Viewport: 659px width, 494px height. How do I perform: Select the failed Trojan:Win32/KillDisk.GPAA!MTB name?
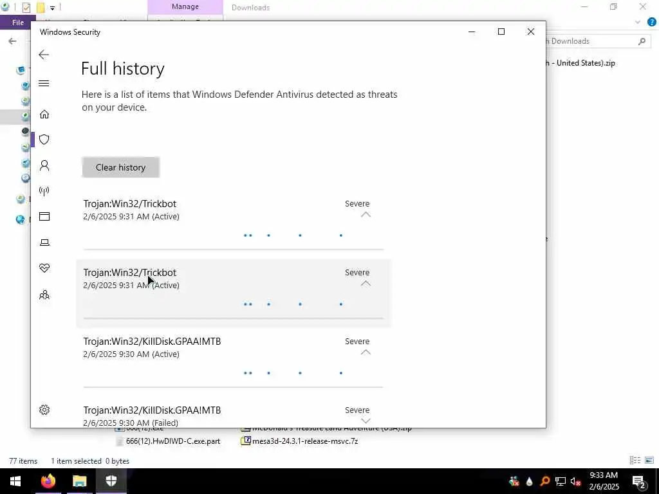(152, 410)
